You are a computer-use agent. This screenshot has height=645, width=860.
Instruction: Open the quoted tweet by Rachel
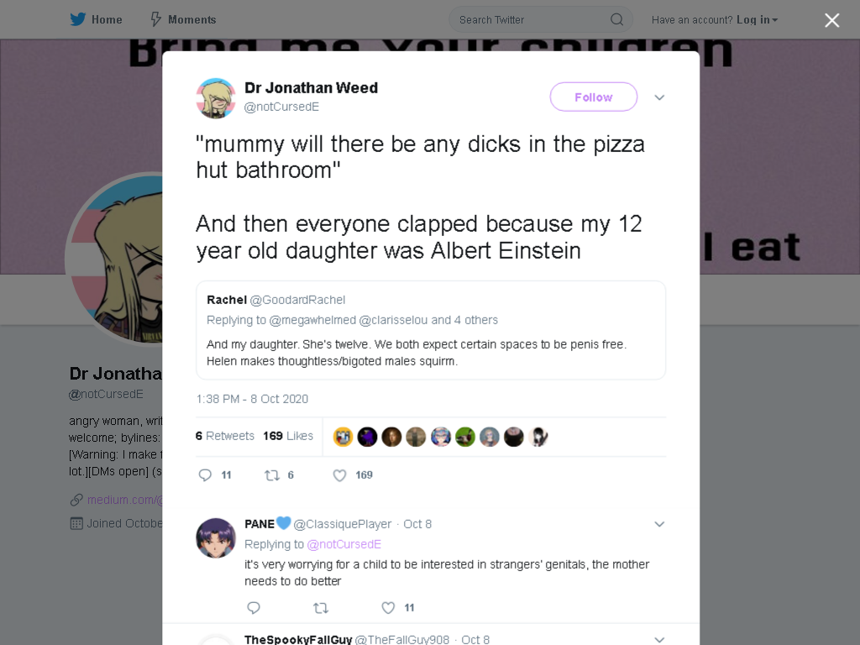pos(431,330)
